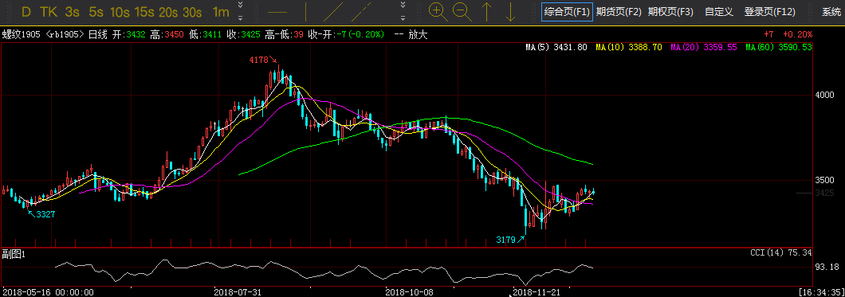Open period toolbar overflow dropdown arrow

[x=241, y=18]
